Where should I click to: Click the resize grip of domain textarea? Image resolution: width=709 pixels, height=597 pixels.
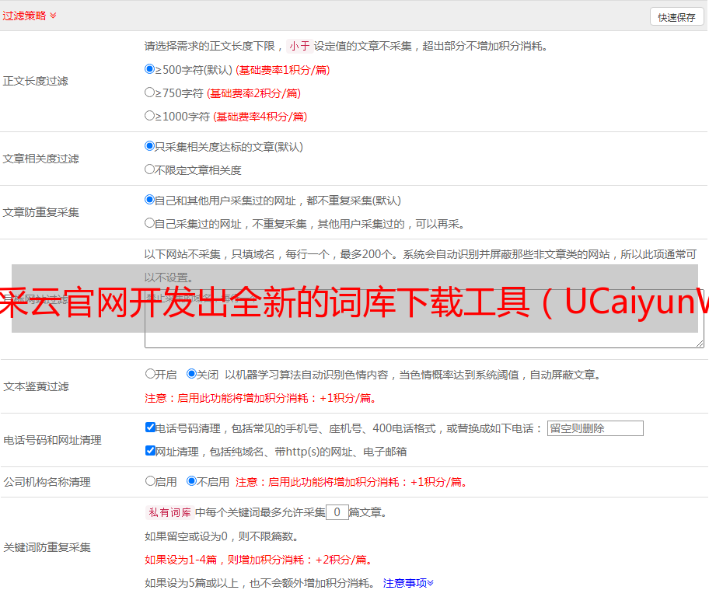[700, 344]
